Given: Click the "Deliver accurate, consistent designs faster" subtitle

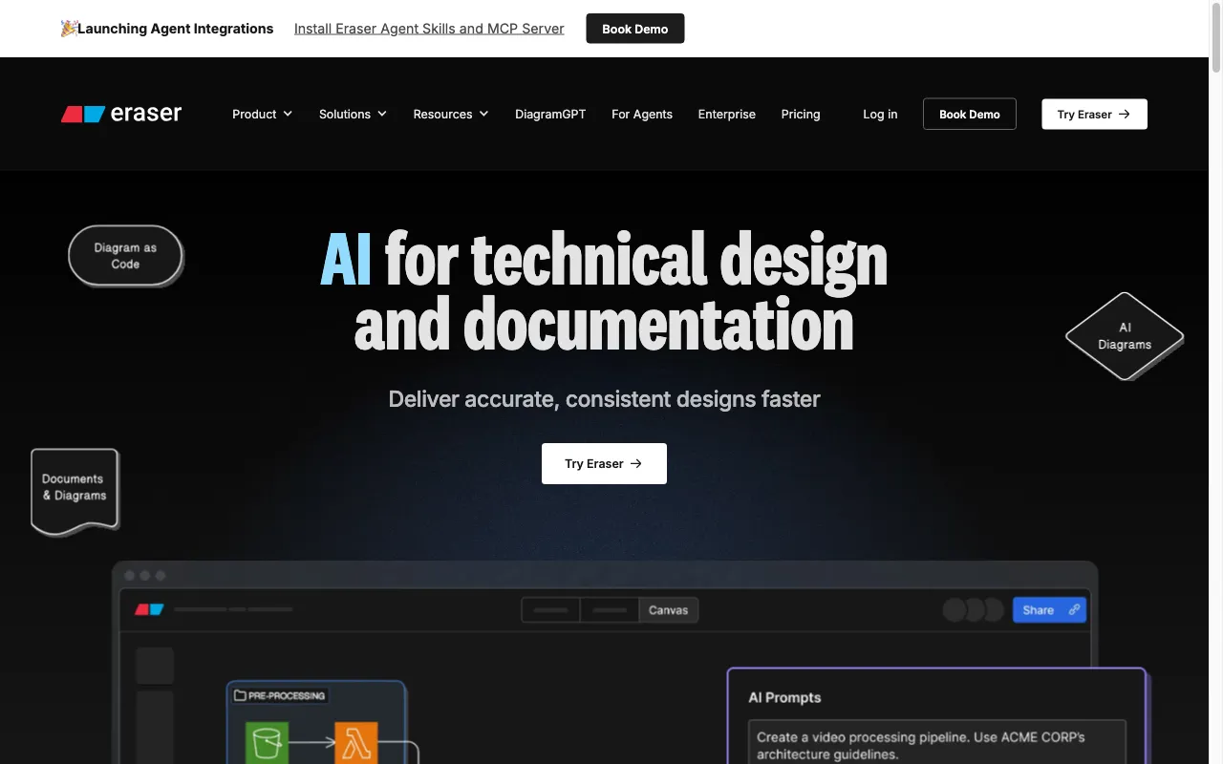Looking at the screenshot, I should coord(604,399).
